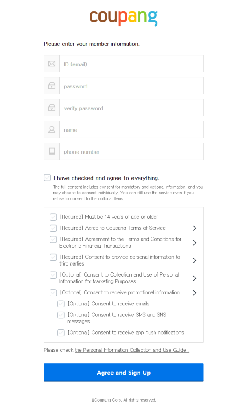Expand Electronic Financial Transactions terms arrow
Screen dimensions: 247x417
(x=195, y=243)
